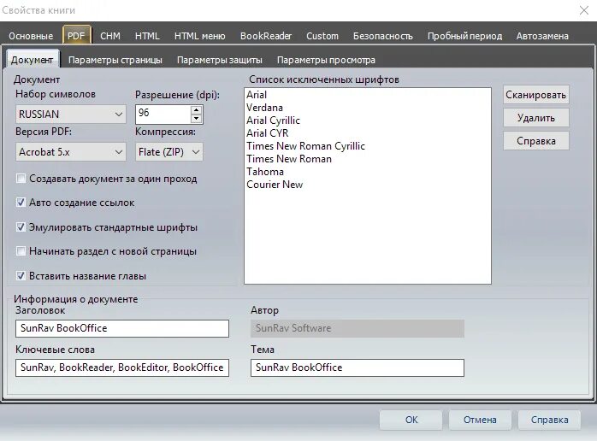The width and height of the screenshot is (597, 441).
Task: Select the PDF tab
Action: (x=76, y=36)
